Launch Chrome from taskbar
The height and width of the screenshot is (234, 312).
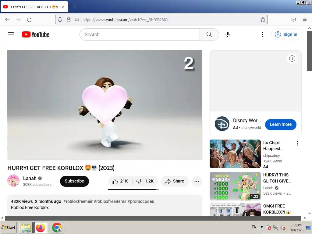57,228
